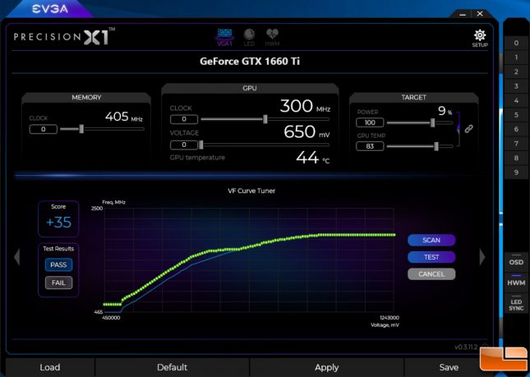Click the GeForce GTX 1660 Ti title
This screenshot has width=530, height=377.
coord(250,62)
